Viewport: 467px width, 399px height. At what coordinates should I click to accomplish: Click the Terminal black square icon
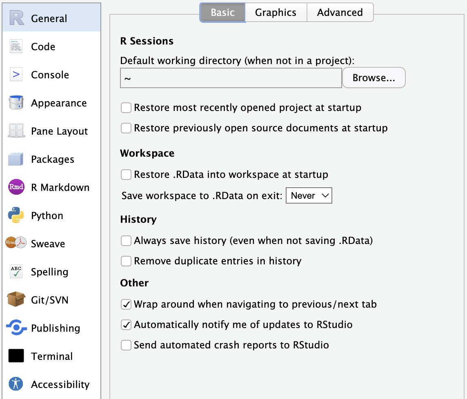click(16, 355)
